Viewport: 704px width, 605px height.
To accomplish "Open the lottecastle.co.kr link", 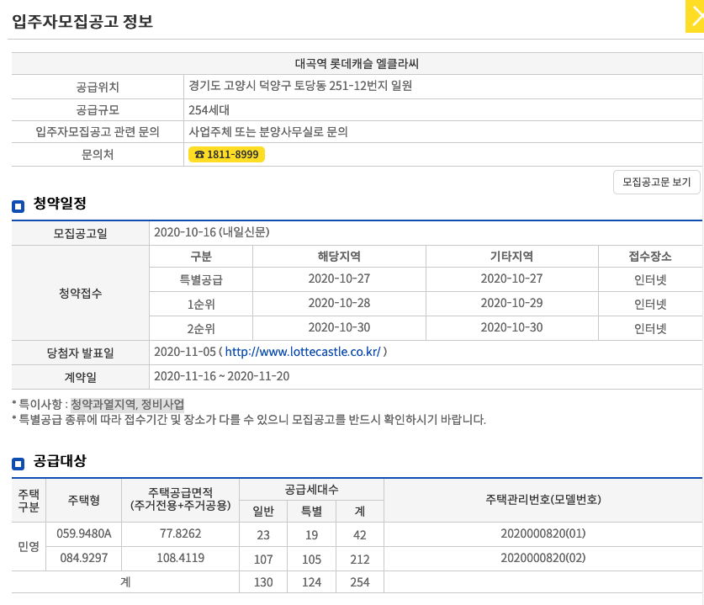I will (x=303, y=352).
